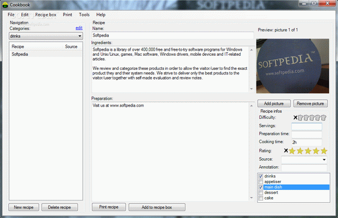Check the appetiser category checkbox
This screenshot has height=218, width=338.
tap(261, 181)
